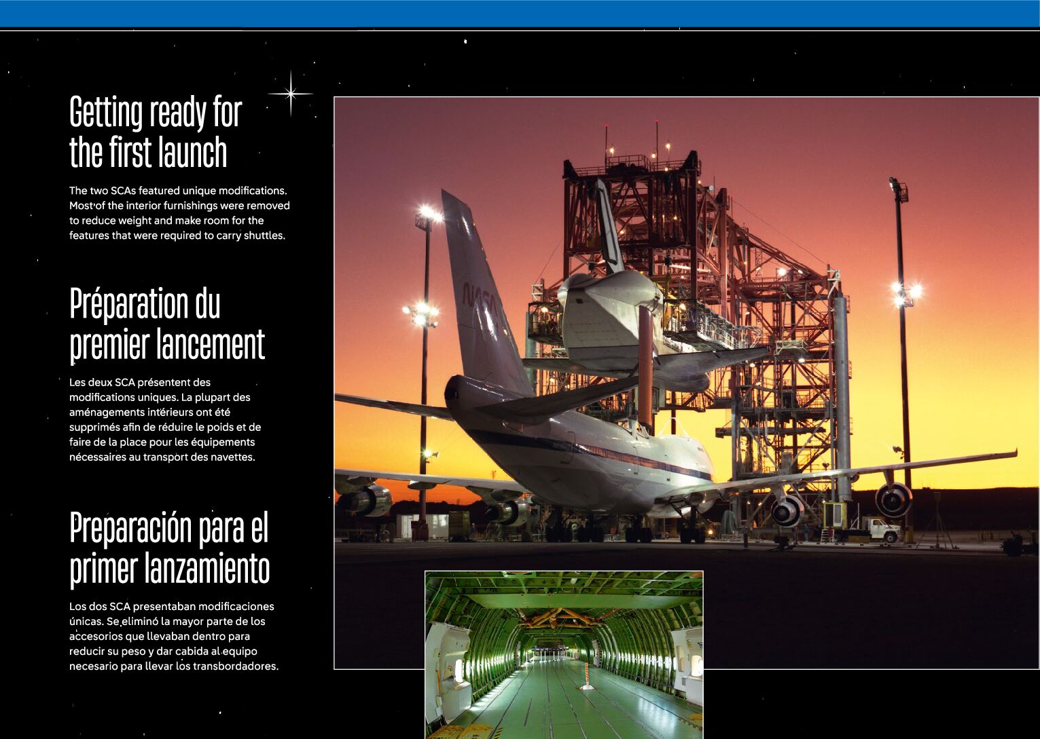This screenshot has height=739, width=1040.
Task: Click the space shuttle orbiter atop the aircraft
Action: click(611, 312)
